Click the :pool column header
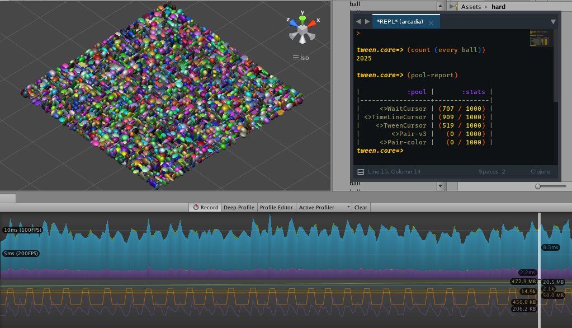 coord(417,92)
